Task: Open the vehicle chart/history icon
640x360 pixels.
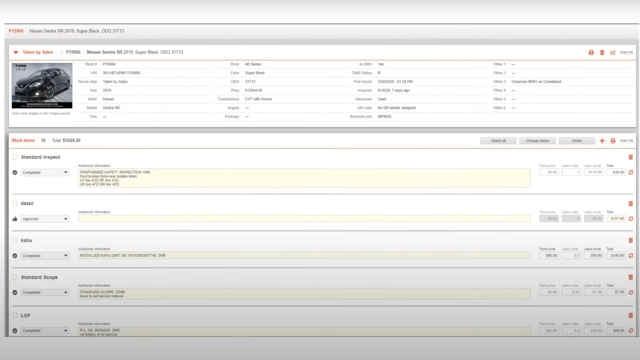Action: 613,52
